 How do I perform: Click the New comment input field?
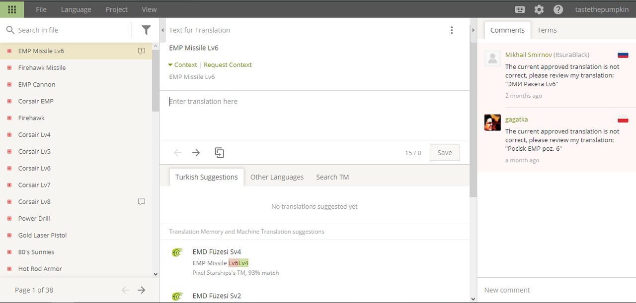(x=556, y=290)
